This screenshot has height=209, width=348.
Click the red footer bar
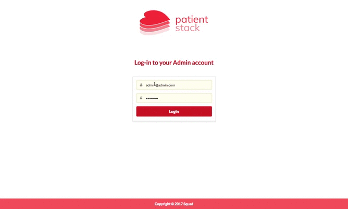[174, 204]
